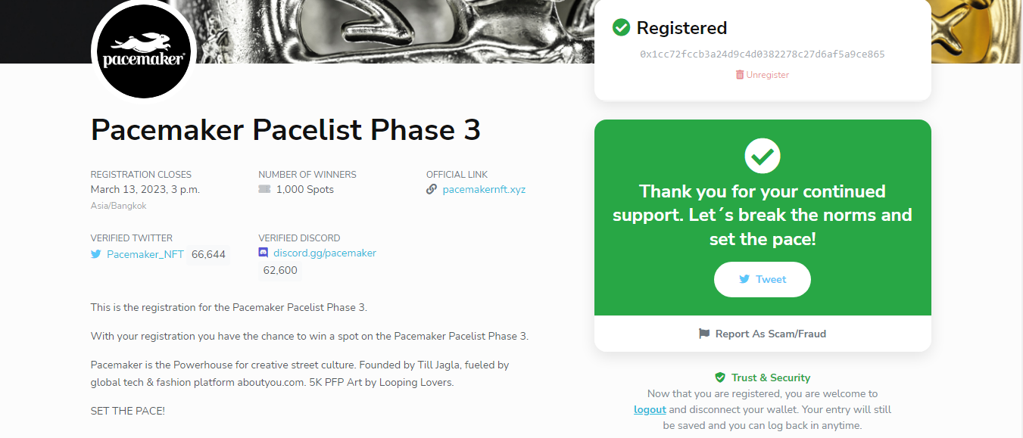This screenshot has width=1023, height=438.
Task: Click the trash icon beside Unregister
Action: 740,75
